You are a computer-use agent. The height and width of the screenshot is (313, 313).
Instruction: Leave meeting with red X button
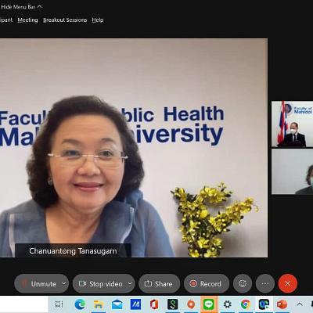coord(288,283)
